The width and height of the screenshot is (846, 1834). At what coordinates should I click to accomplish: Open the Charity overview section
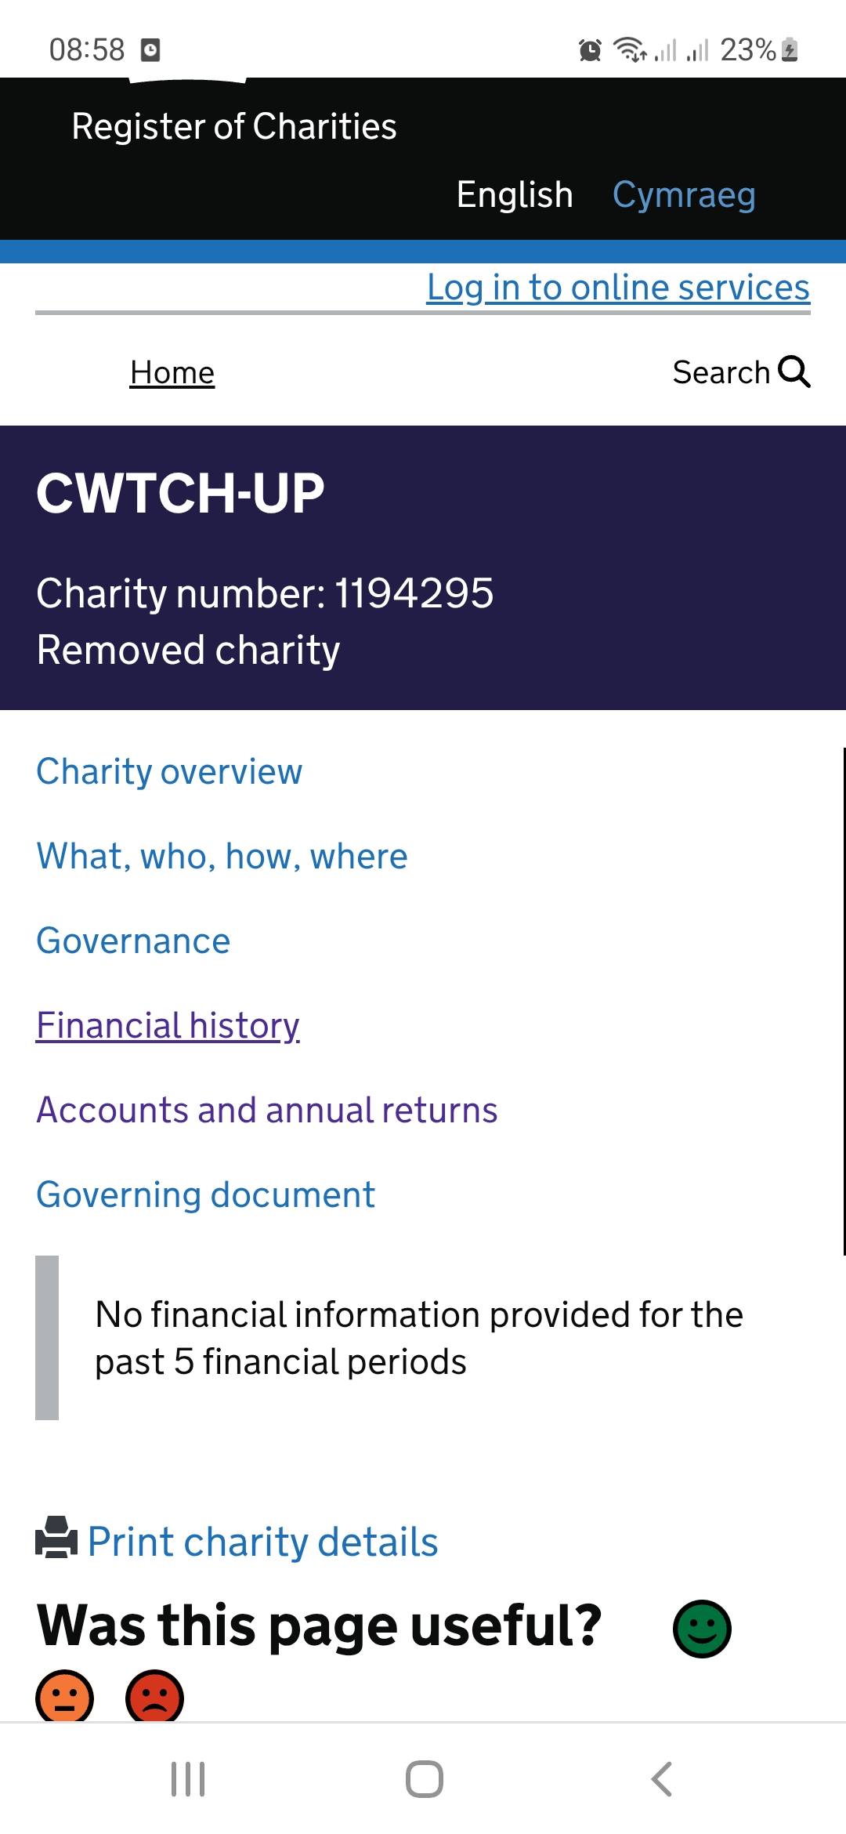coord(169,771)
